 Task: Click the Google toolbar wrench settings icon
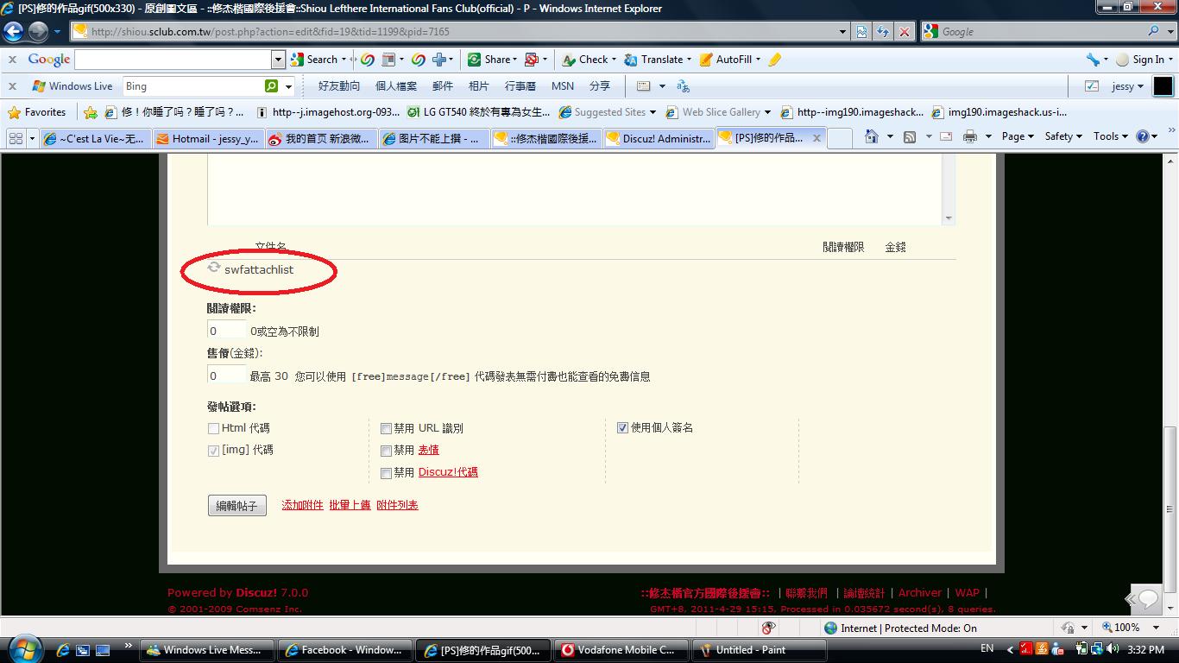(x=1093, y=60)
